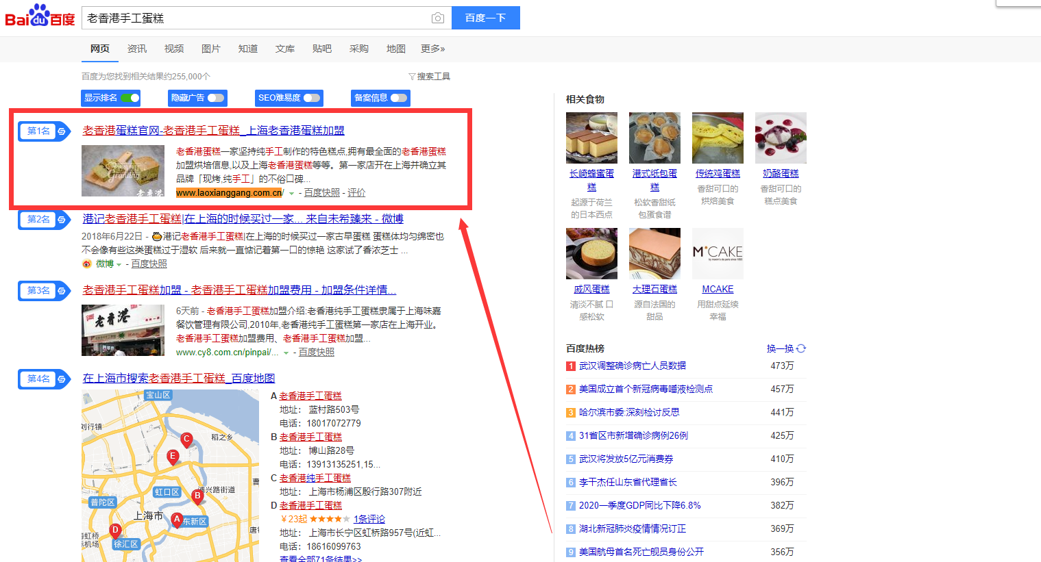Click 戚风蛋糕 food thumbnail

pyautogui.click(x=591, y=254)
